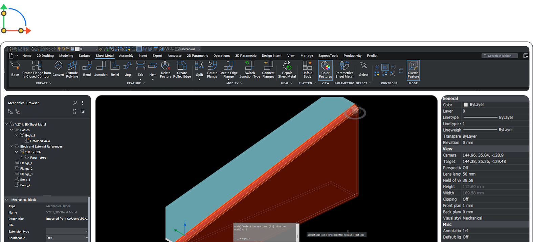Expand the MODIFY panel dropdown
This screenshot has height=242, width=533.
click(235, 83)
